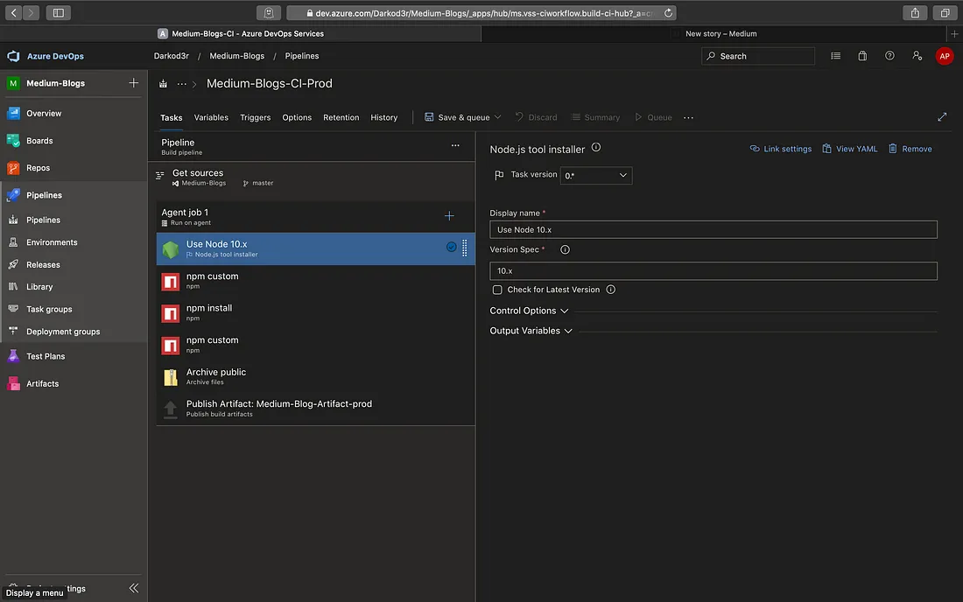
Task: Click Link settings
Action: point(781,149)
